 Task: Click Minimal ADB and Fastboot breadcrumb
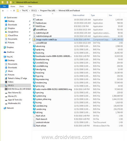[x=69, y=11]
